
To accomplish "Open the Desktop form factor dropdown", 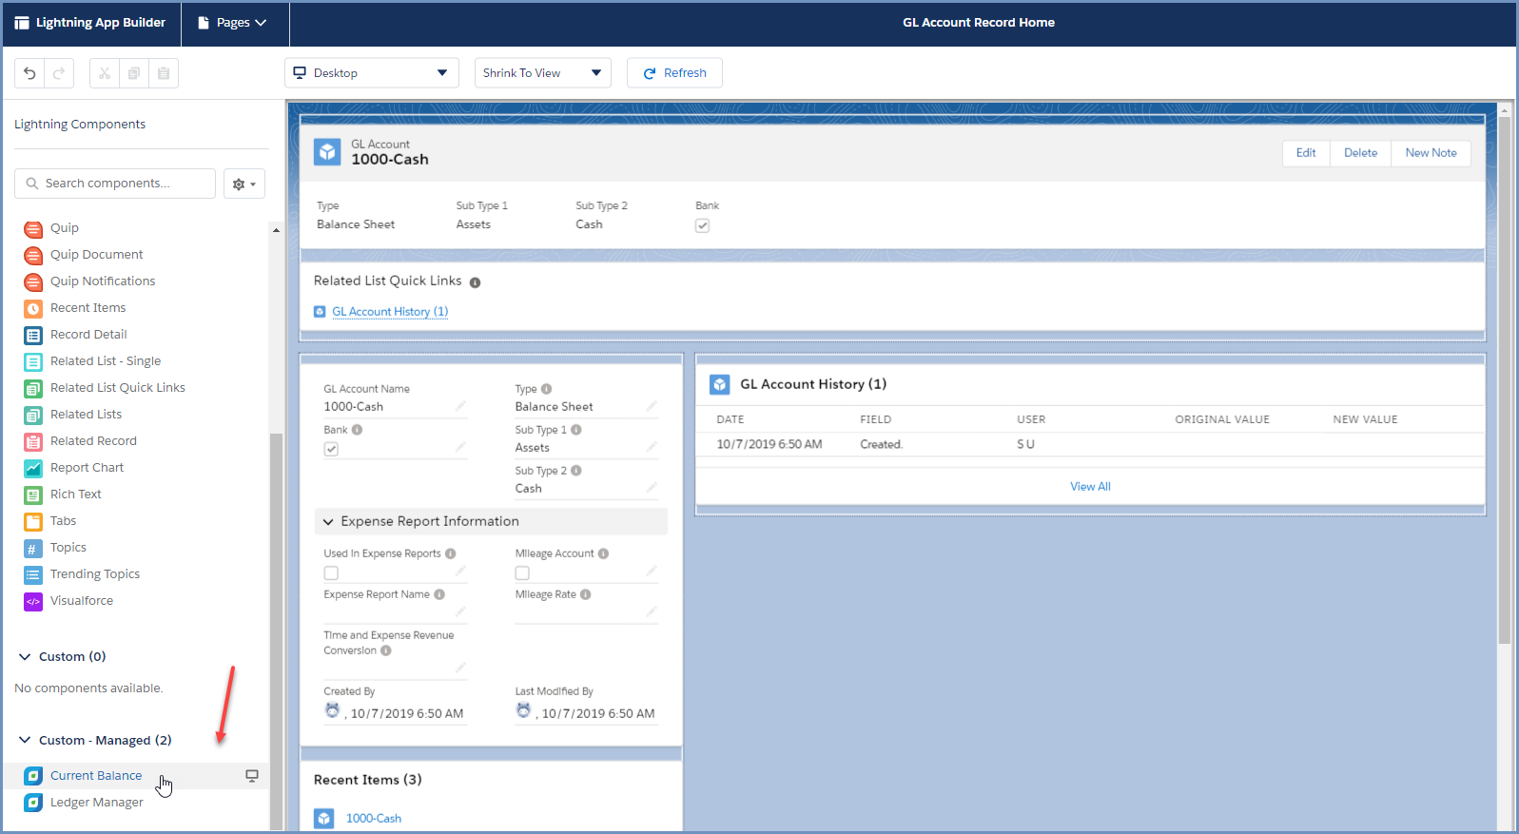I will coord(372,73).
